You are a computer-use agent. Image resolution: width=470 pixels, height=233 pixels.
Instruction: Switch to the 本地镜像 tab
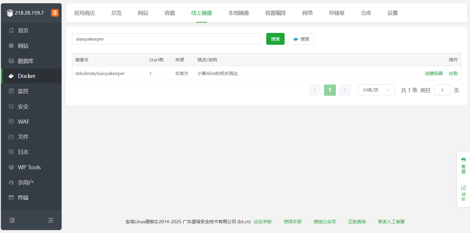[x=239, y=13]
